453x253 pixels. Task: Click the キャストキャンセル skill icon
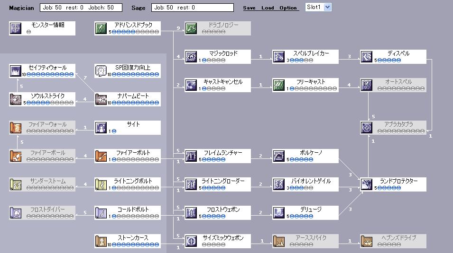coord(191,85)
